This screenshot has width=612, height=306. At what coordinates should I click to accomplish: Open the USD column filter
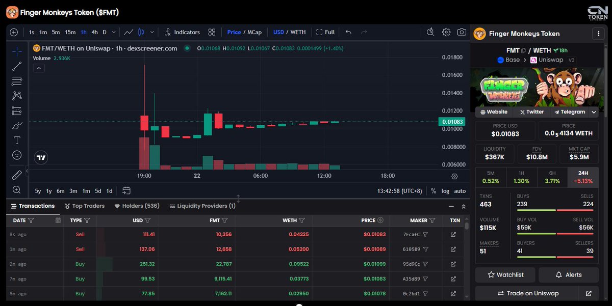[147, 220]
